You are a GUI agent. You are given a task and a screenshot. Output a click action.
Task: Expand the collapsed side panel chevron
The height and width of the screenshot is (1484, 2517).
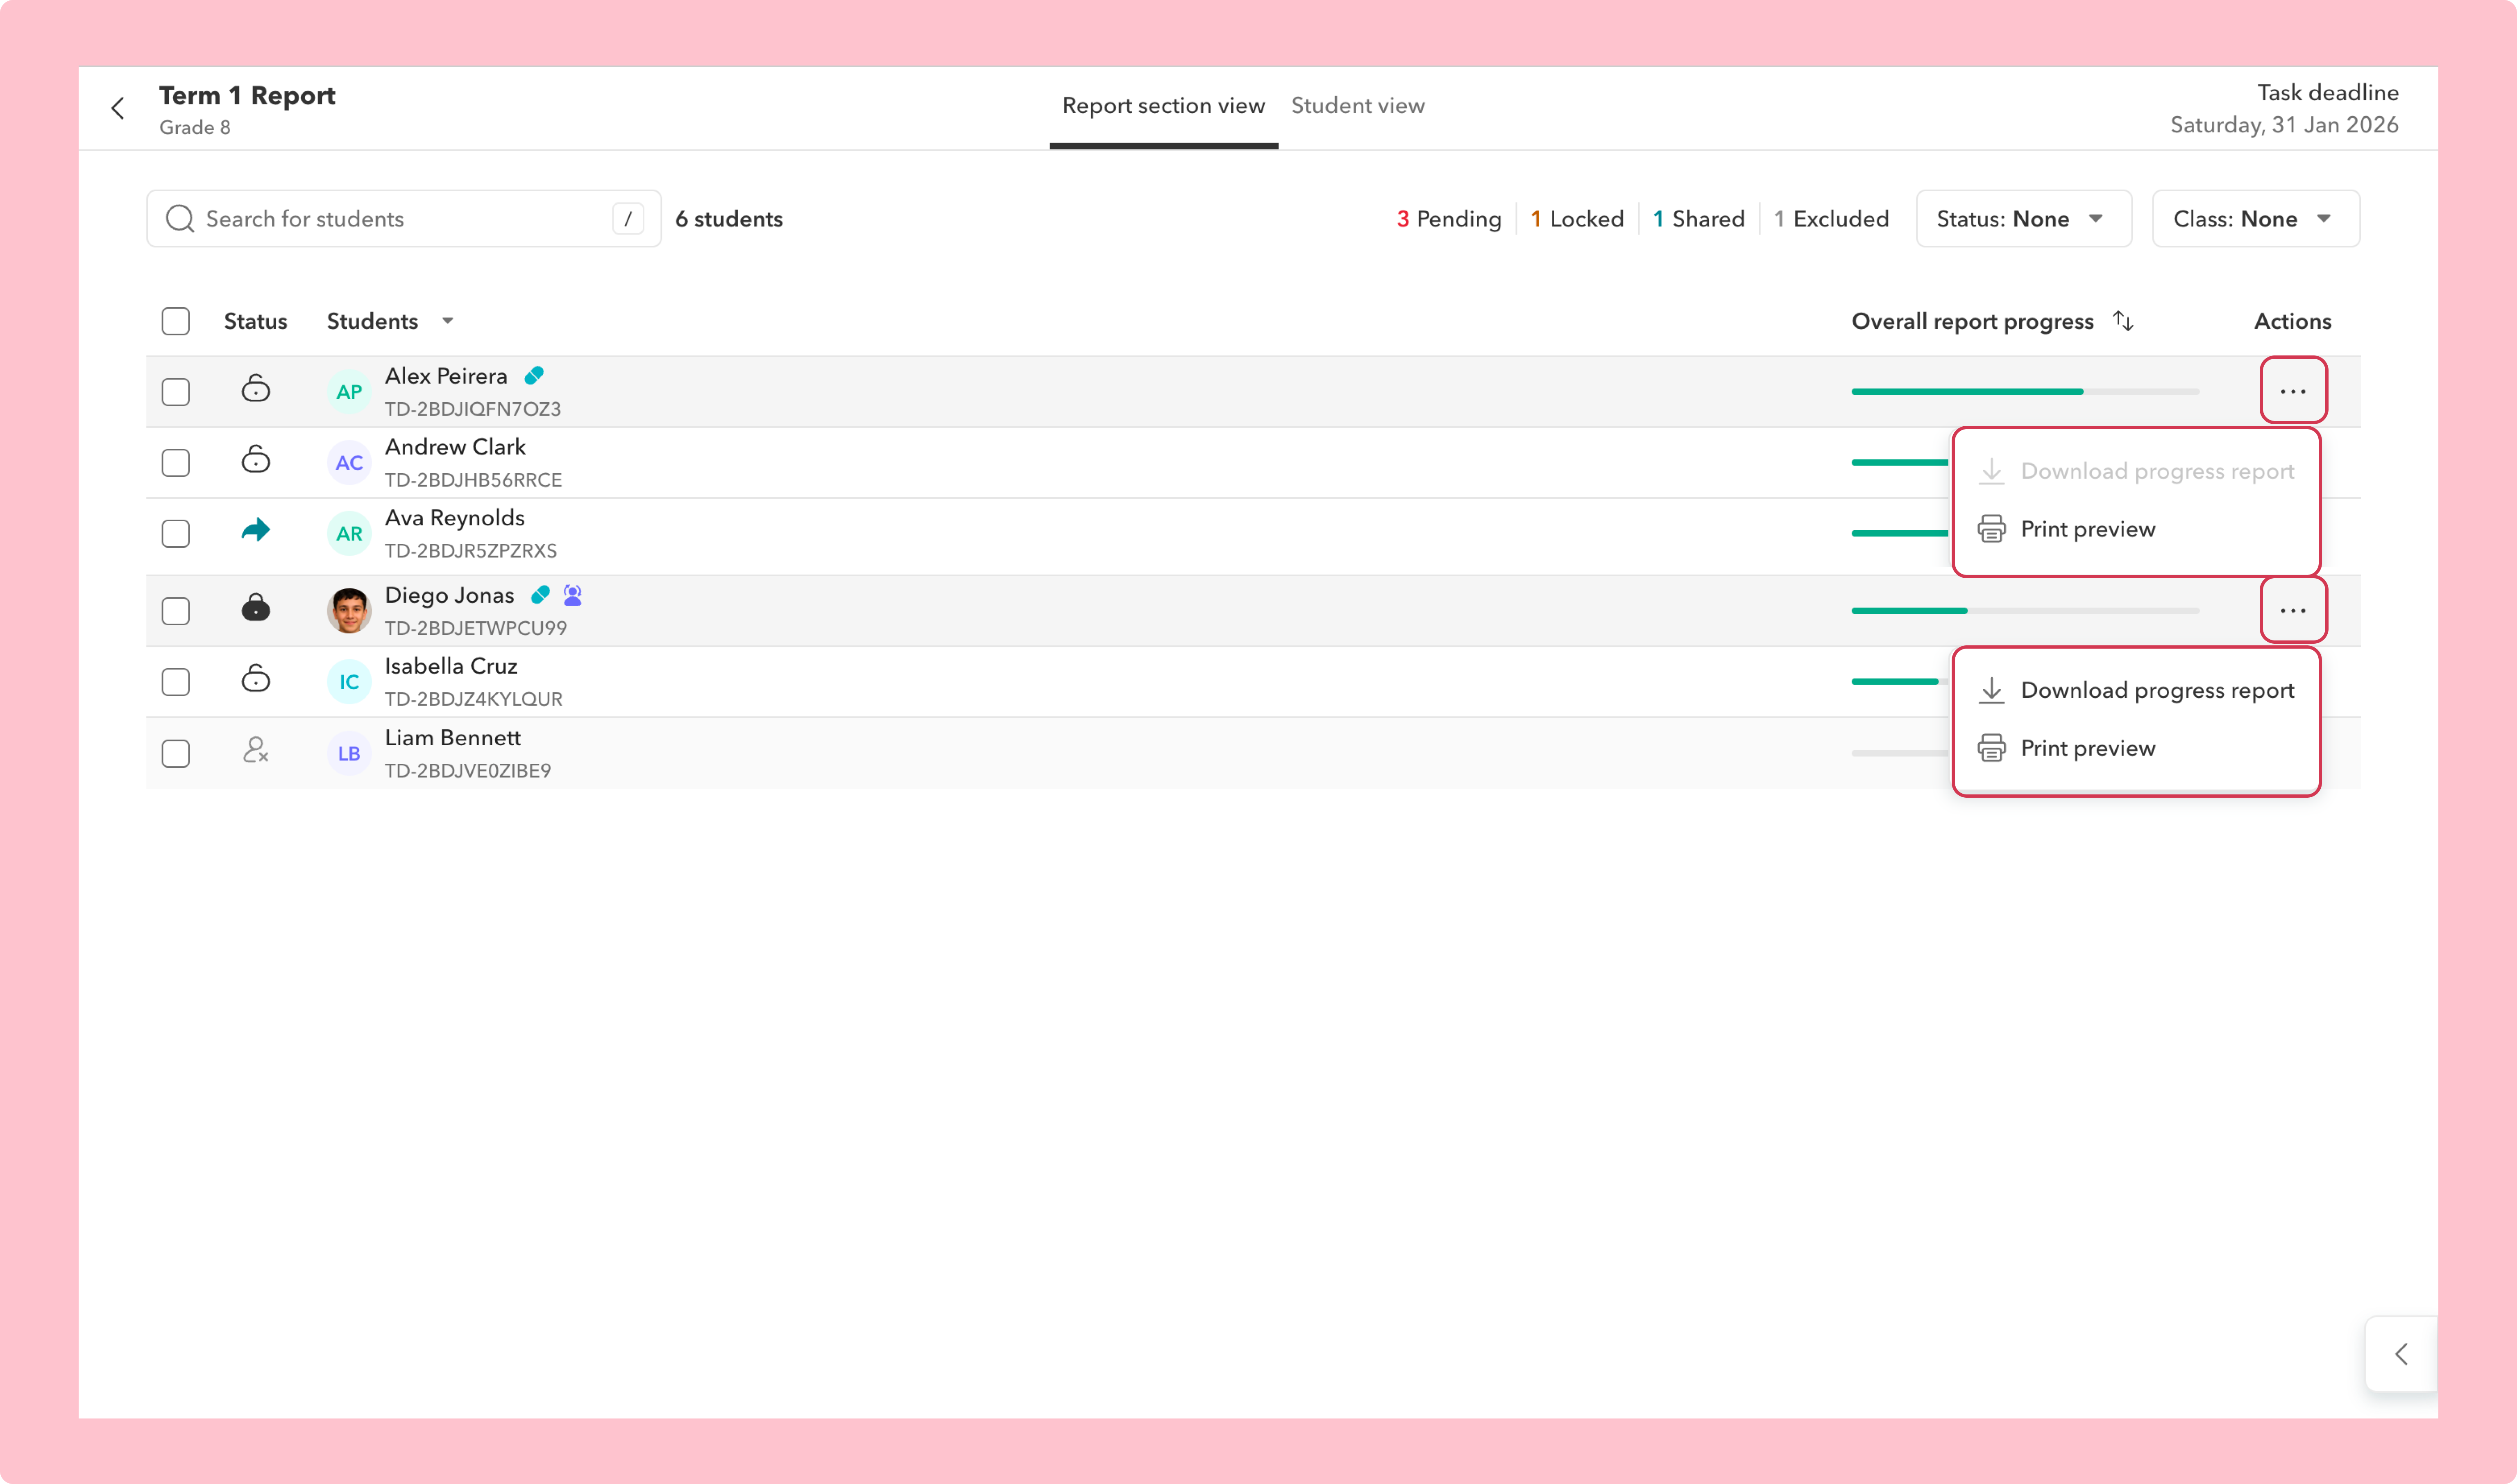(2401, 1354)
